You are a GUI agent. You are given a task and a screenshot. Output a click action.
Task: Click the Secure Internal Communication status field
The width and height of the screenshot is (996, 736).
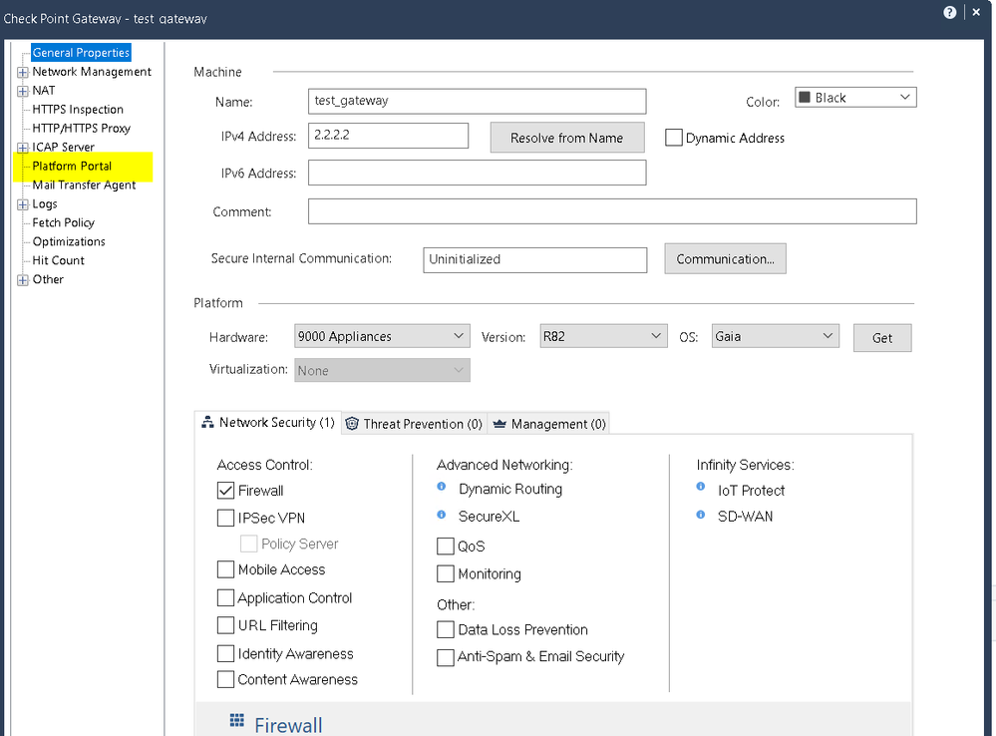[534, 260]
